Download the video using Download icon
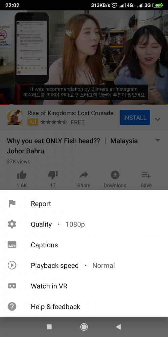Screen dimensions: 168x337 pyautogui.click(x=115, y=175)
